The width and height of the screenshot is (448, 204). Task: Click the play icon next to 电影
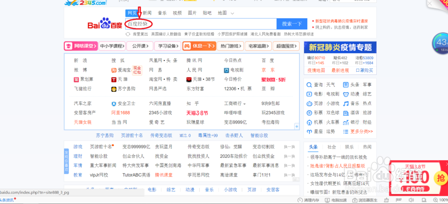(309, 94)
